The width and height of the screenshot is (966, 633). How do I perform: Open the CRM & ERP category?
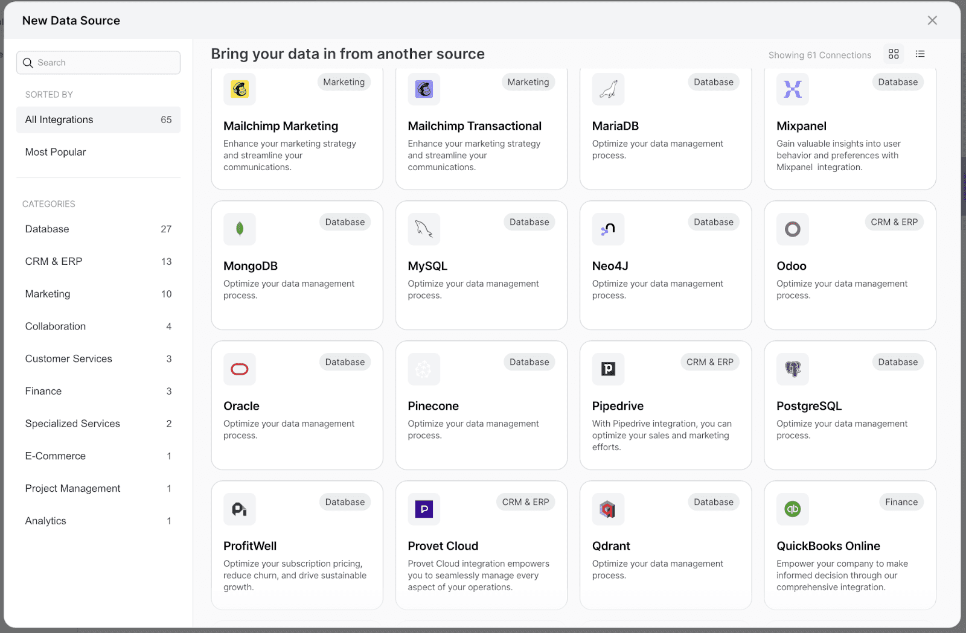(53, 261)
